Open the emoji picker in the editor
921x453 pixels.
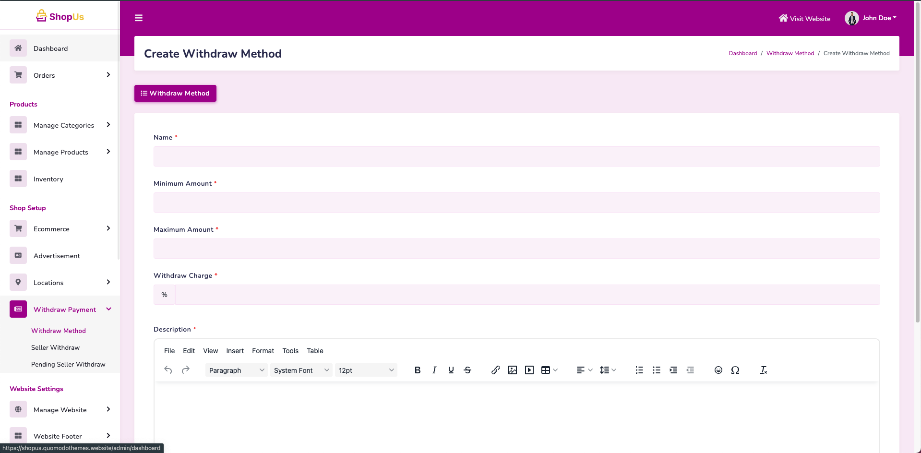pyautogui.click(x=718, y=370)
